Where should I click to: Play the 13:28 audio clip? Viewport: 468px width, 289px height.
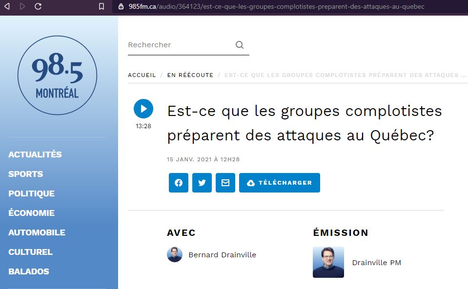click(x=143, y=109)
